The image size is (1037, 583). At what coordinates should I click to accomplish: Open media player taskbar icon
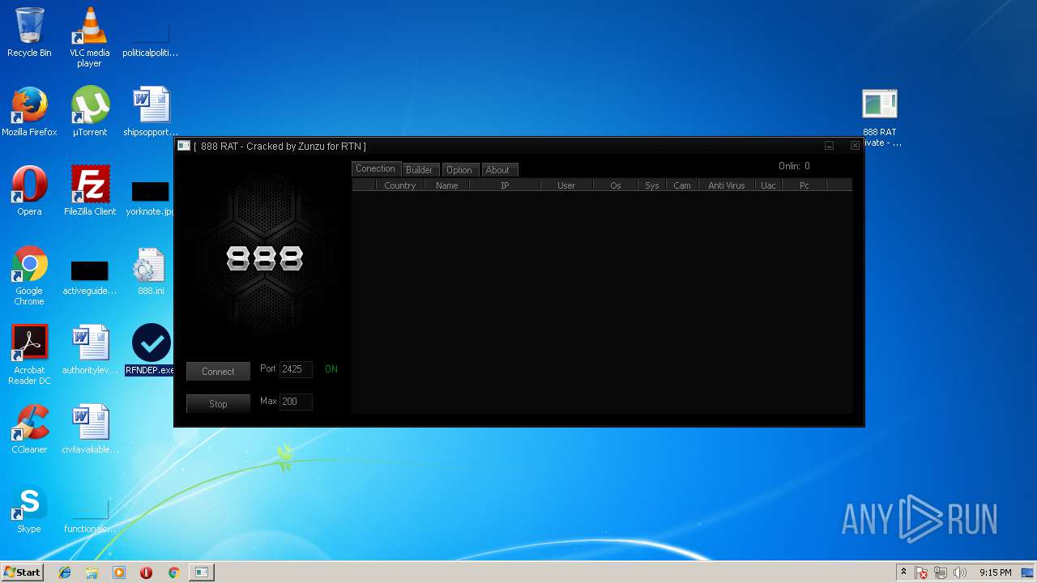click(x=119, y=572)
